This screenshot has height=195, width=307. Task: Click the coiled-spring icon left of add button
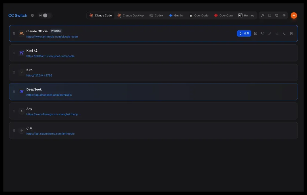[x=284, y=15]
